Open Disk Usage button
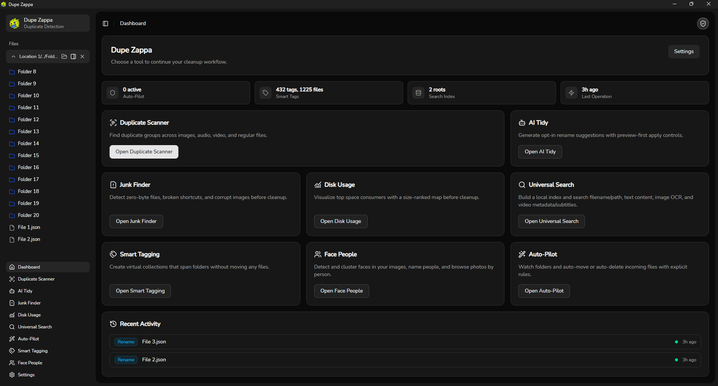 [341, 221]
